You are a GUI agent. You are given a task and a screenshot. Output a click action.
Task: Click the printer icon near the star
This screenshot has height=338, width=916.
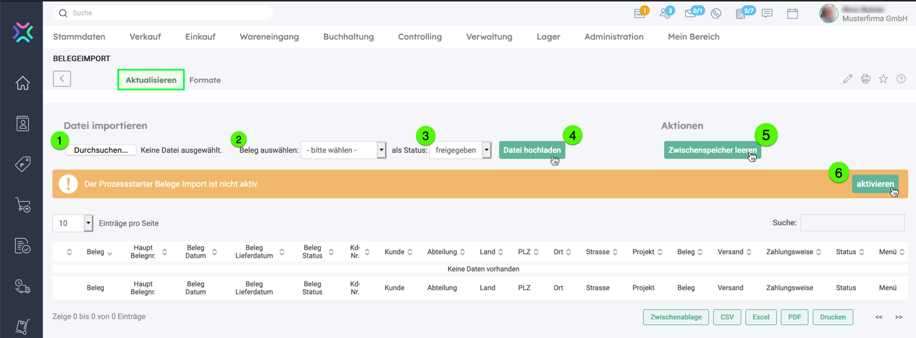pyautogui.click(x=865, y=79)
